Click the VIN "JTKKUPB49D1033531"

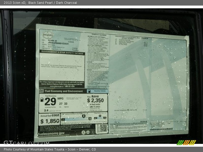(x=58, y=43)
